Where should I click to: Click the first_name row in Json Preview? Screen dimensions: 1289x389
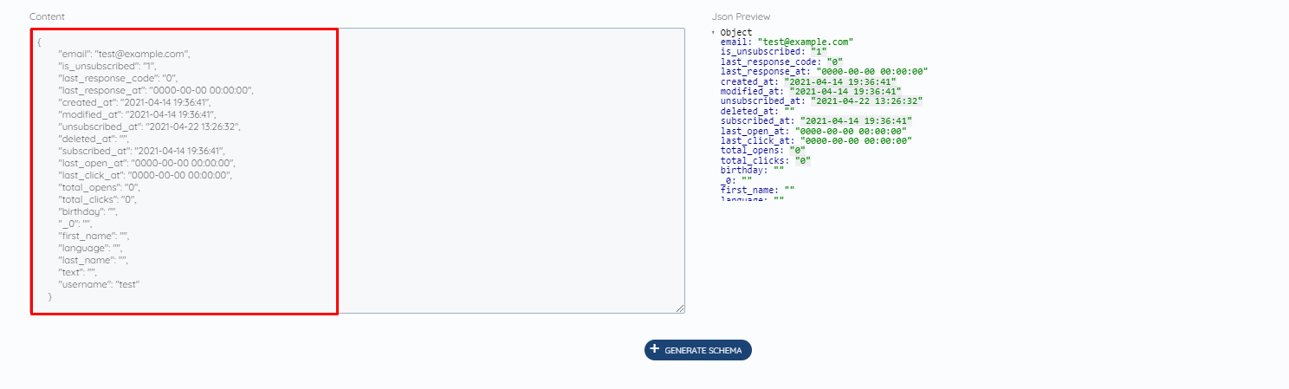[757, 190]
